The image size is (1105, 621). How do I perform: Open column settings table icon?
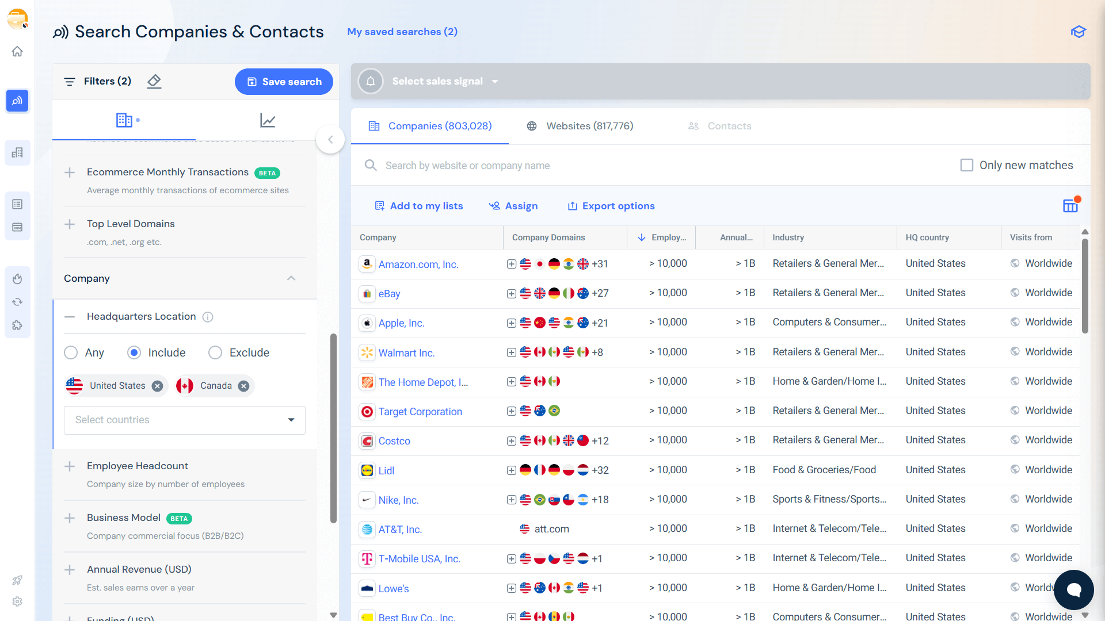pos(1070,205)
